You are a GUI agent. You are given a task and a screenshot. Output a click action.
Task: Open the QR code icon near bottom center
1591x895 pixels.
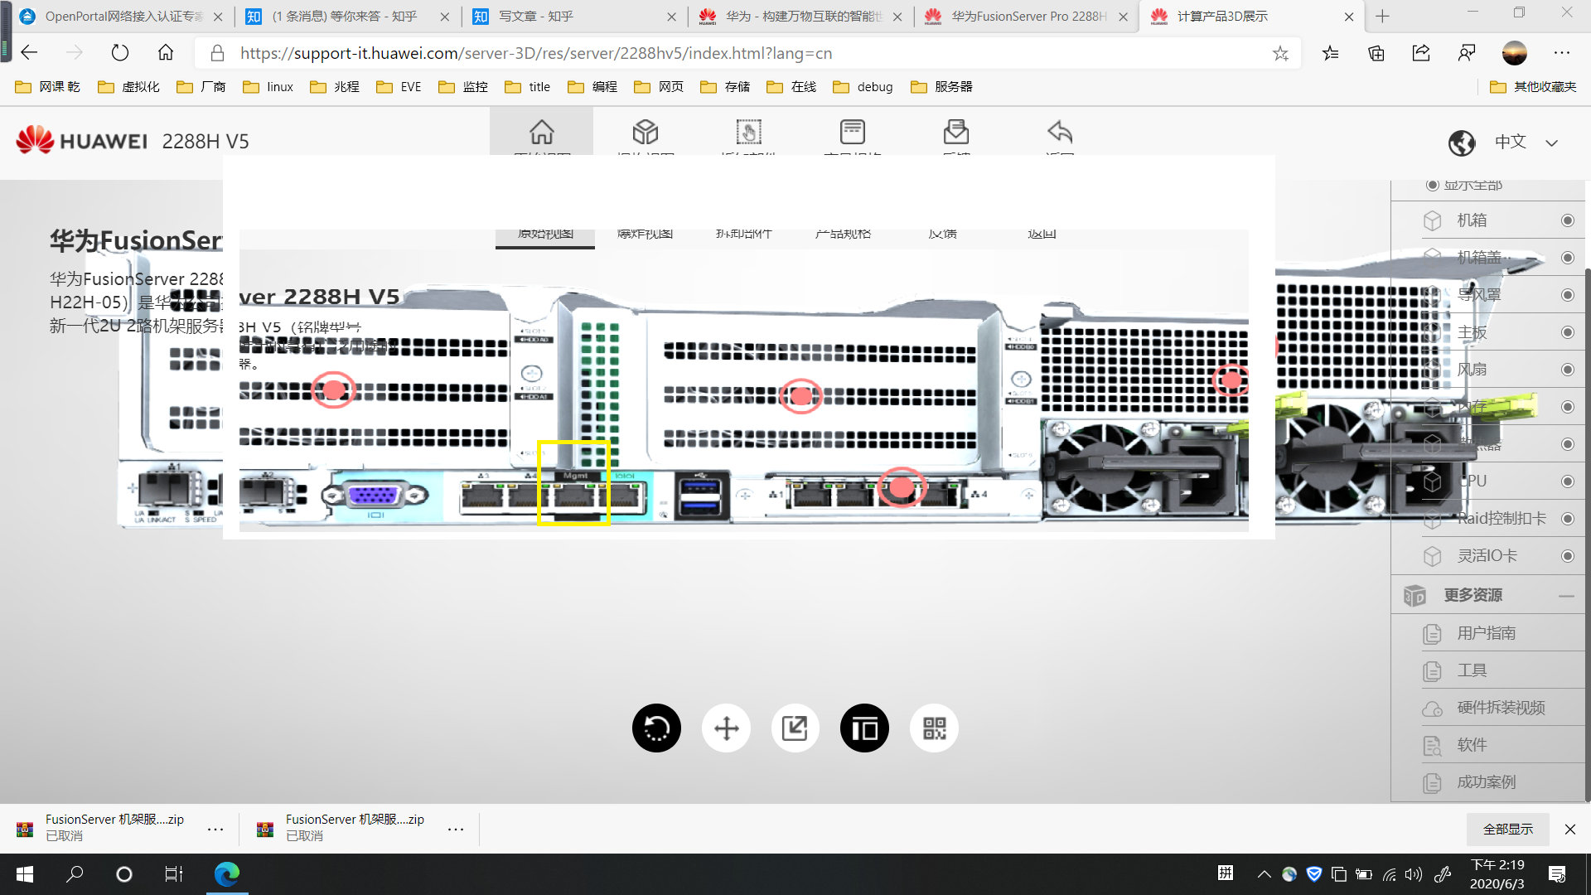click(x=934, y=728)
